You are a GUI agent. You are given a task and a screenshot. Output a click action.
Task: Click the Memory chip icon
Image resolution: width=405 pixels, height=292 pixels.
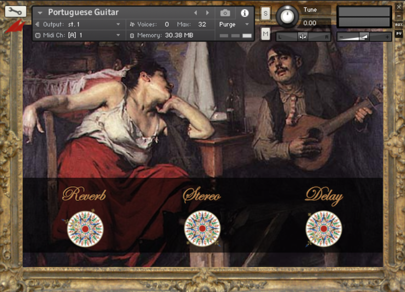point(132,35)
